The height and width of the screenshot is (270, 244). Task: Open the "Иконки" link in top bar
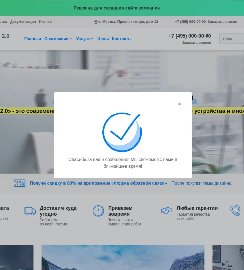click(45, 22)
